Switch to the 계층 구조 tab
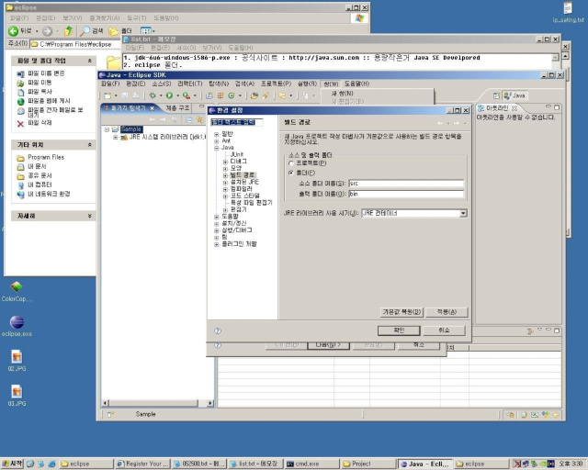This screenshot has height=470, width=588. pyautogui.click(x=177, y=108)
